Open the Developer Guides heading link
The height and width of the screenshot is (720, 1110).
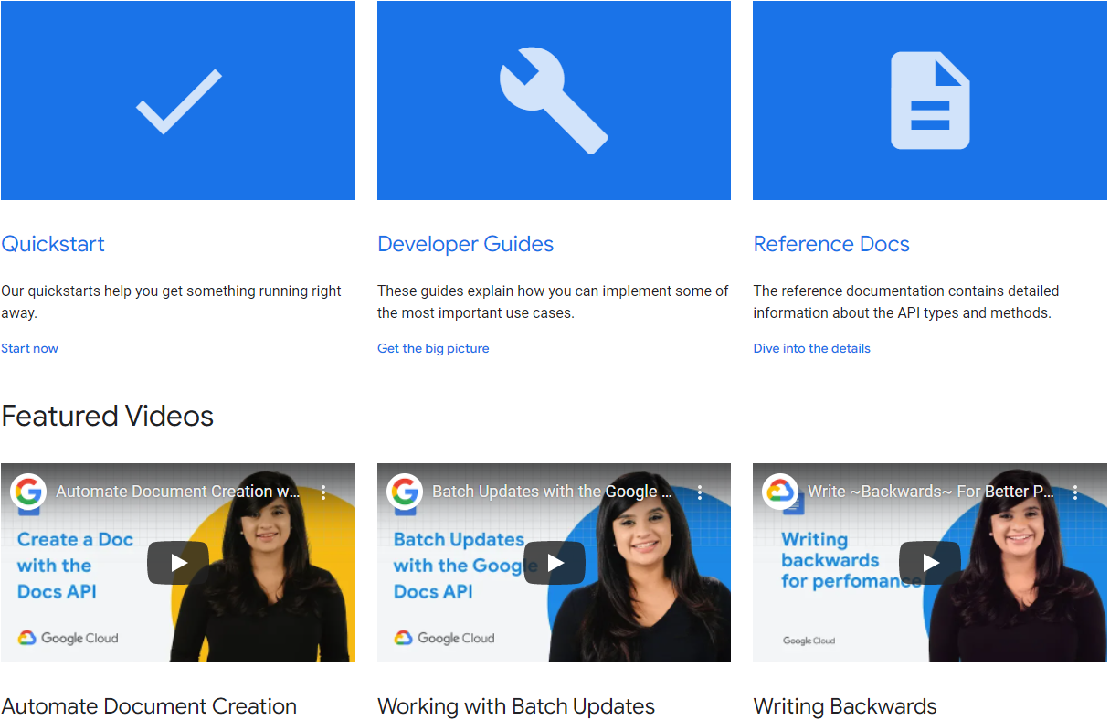point(465,243)
